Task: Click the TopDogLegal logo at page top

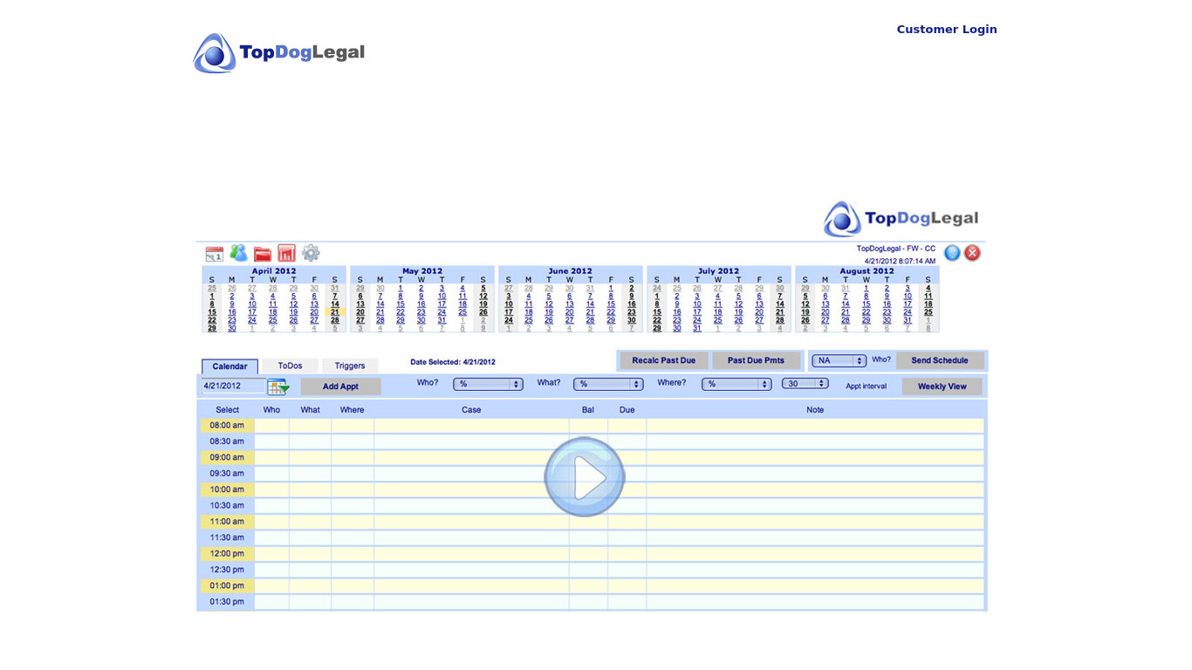Action: [279, 52]
